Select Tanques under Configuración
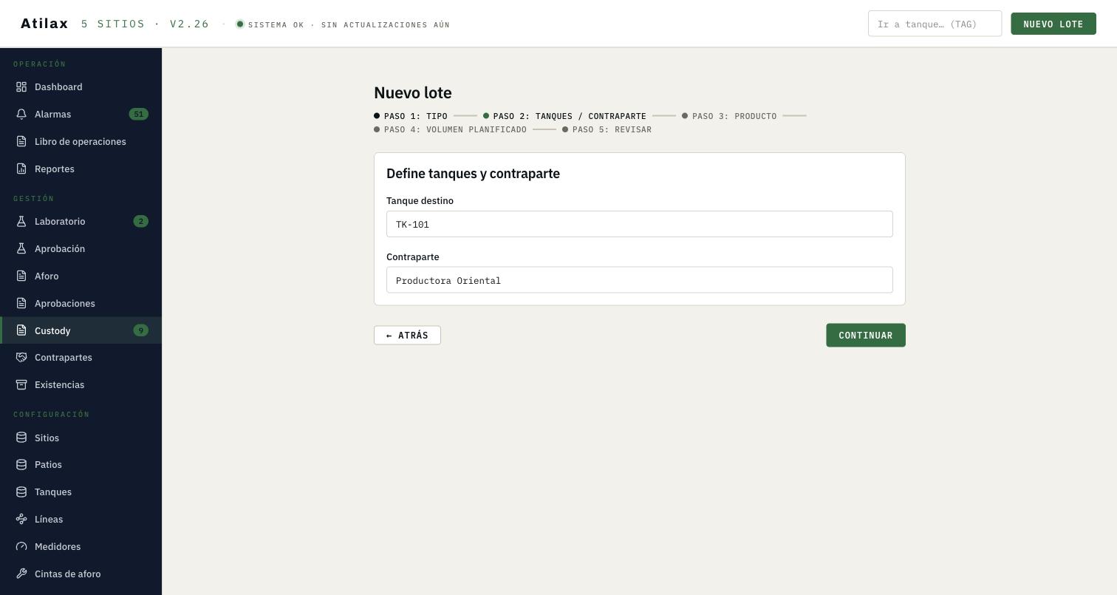 tap(81, 492)
